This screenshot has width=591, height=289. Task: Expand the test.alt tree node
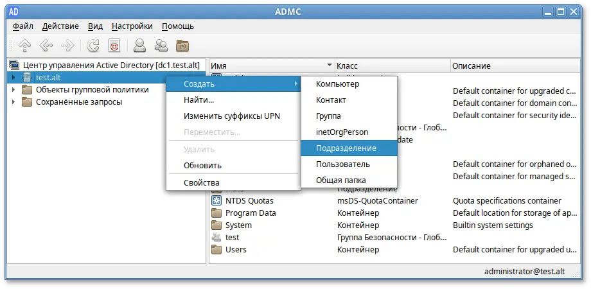coord(13,78)
